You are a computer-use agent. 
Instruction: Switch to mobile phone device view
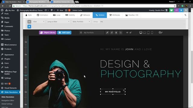[x=152, y=33]
